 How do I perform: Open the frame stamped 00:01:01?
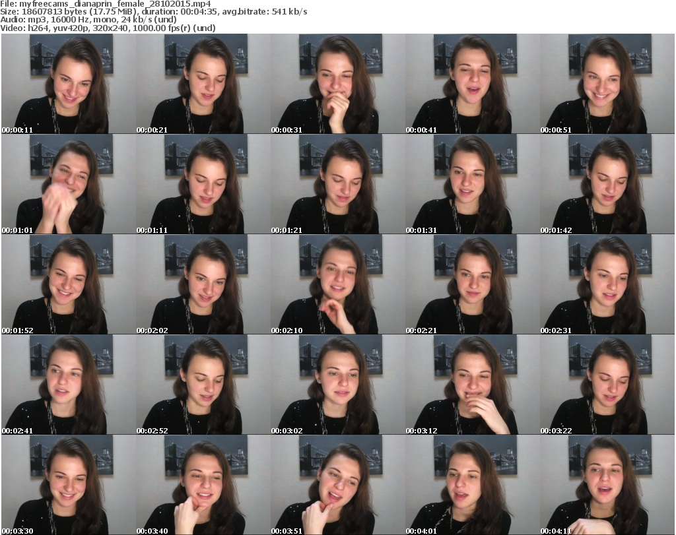coord(69,184)
